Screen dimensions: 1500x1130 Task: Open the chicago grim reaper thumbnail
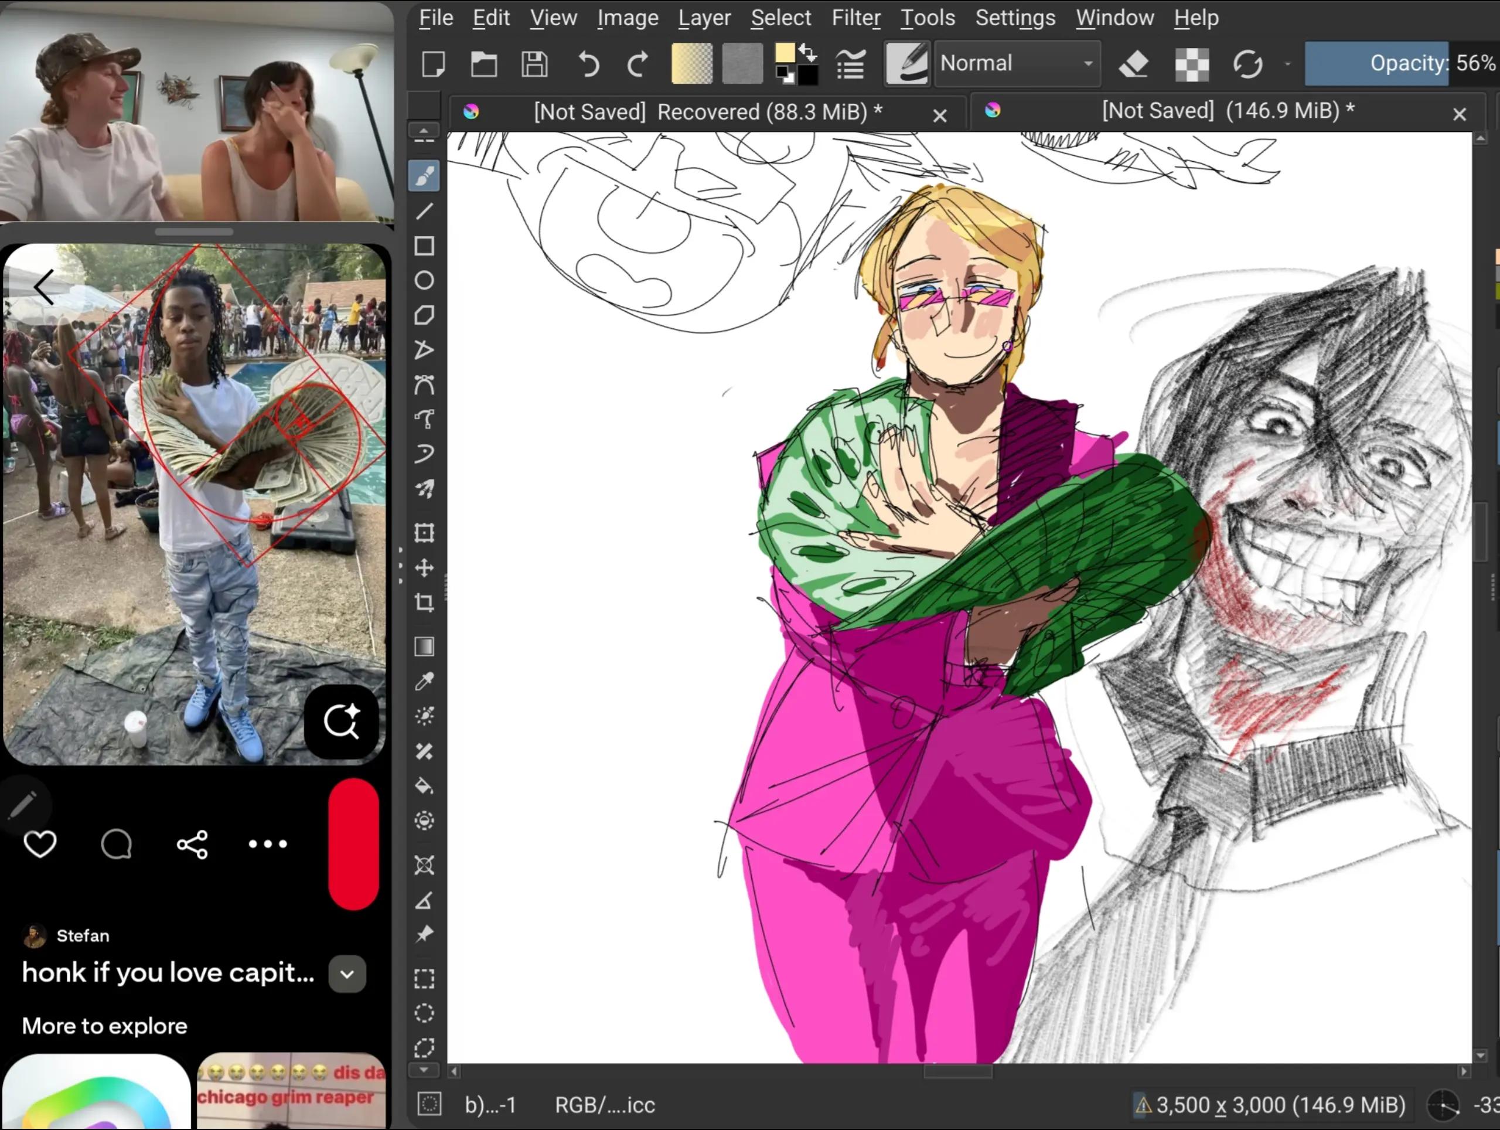[291, 1091]
